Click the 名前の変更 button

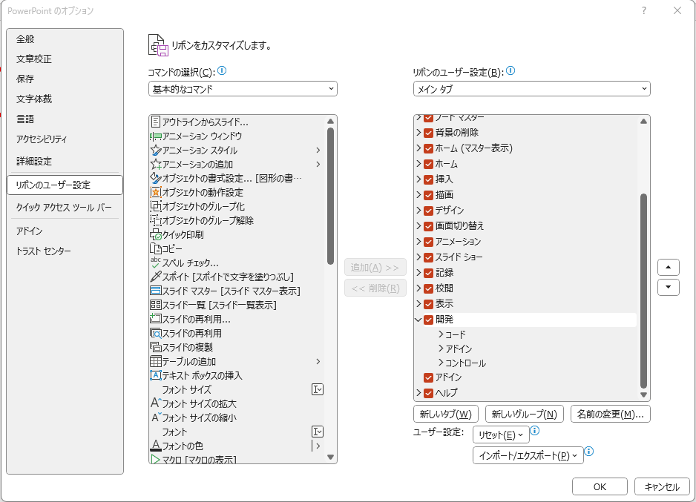611,414
